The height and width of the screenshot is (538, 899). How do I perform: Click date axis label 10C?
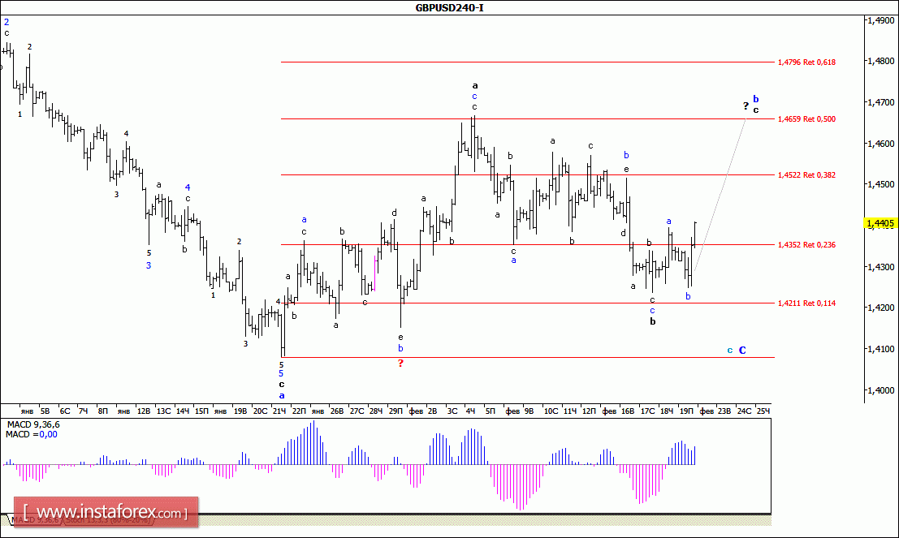tap(551, 411)
